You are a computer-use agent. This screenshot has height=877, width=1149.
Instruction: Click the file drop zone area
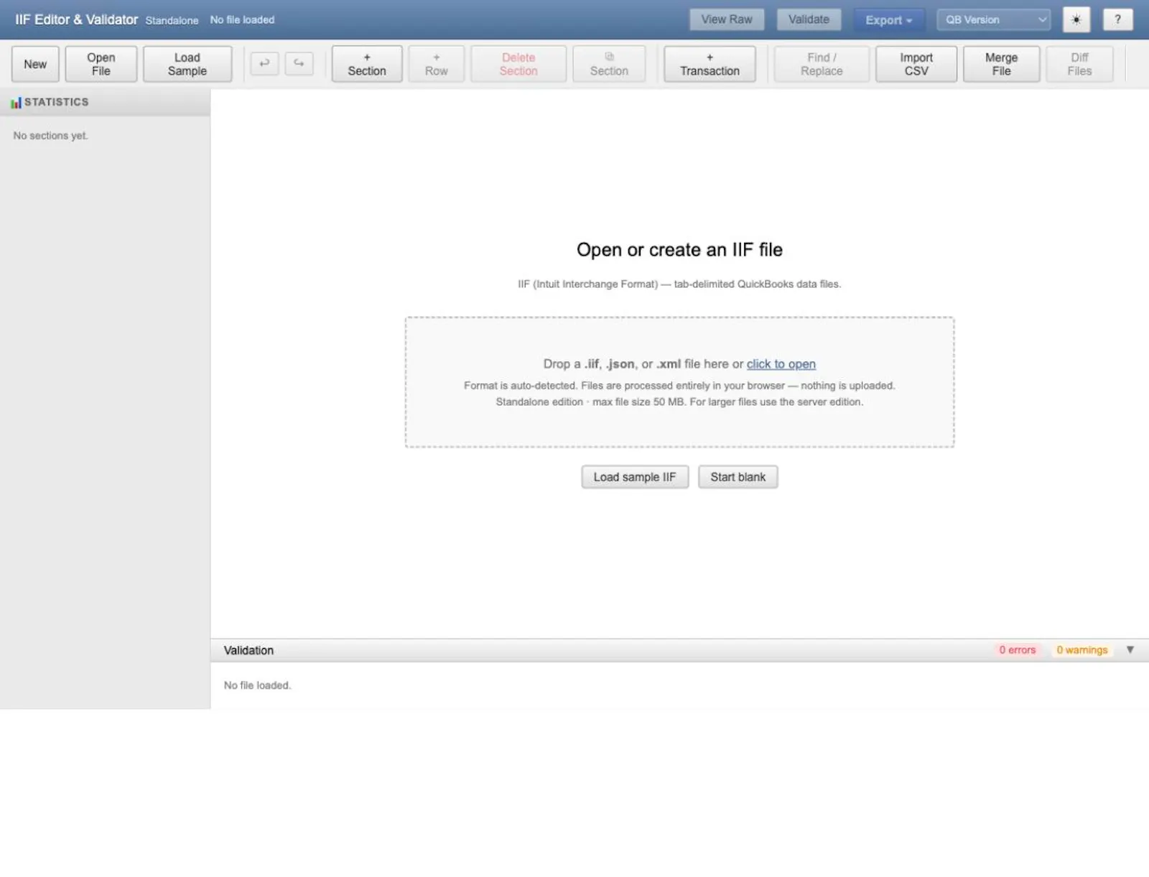point(679,382)
